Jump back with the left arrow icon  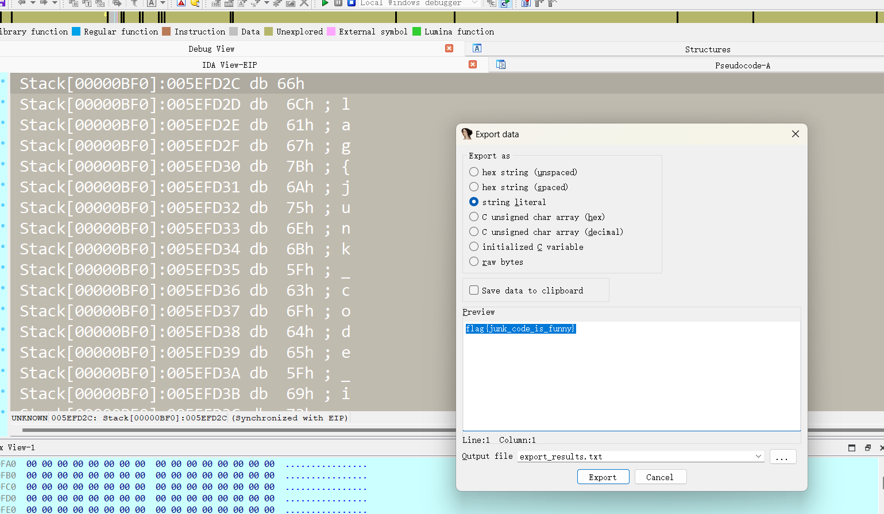22,3
